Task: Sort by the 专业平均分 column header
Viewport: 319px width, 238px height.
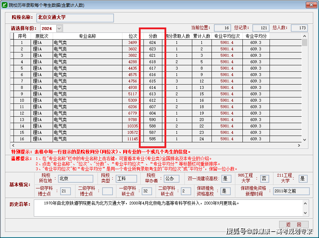Action: coord(256,36)
